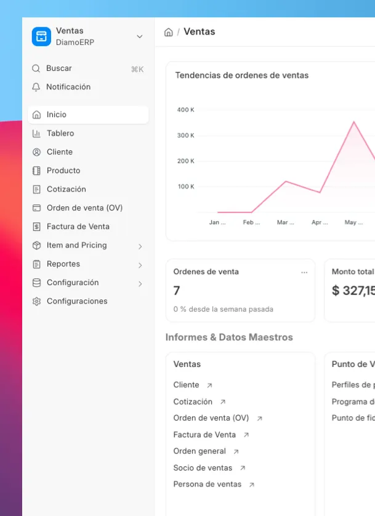375x516 pixels.
Task: Open Factura de Venta report link
Action: 204,435
